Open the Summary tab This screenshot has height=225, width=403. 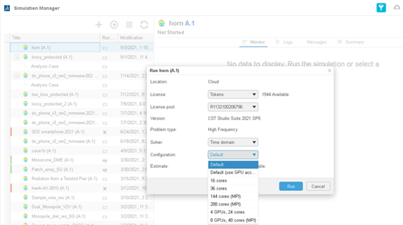pos(351,42)
